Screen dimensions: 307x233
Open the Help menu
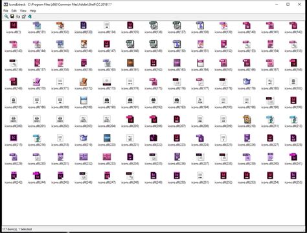point(33,10)
